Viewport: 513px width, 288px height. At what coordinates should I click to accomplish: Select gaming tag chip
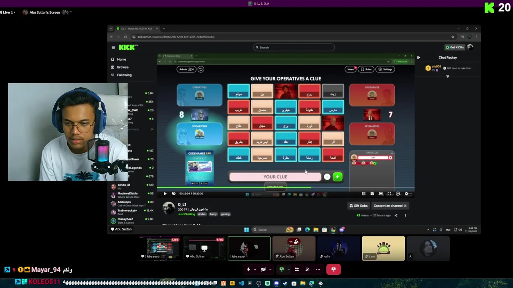coord(225,214)
